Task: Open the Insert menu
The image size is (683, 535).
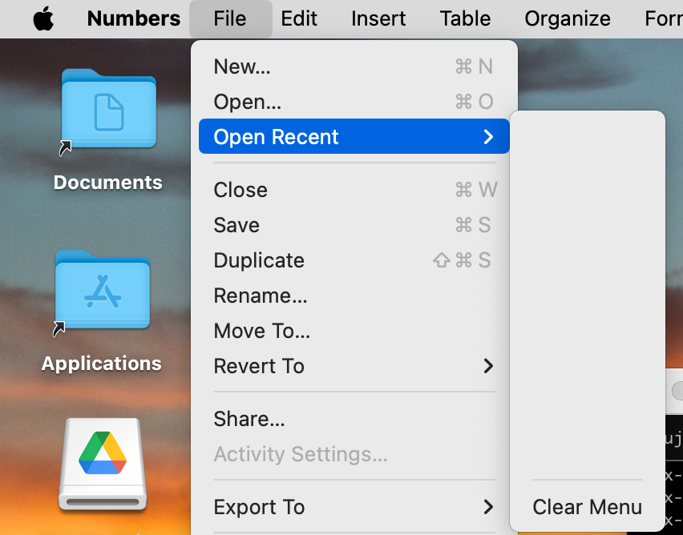Action: [x=378, y=18]
